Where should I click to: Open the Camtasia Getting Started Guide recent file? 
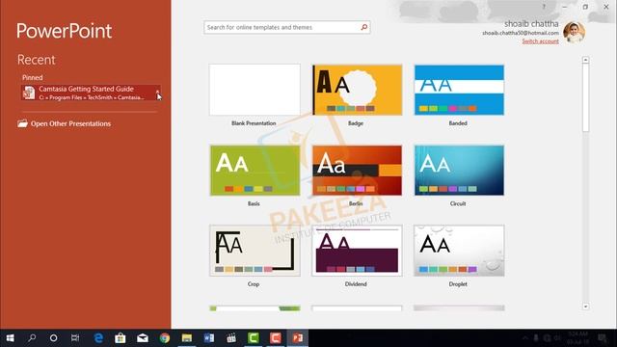tap(91, 93)
